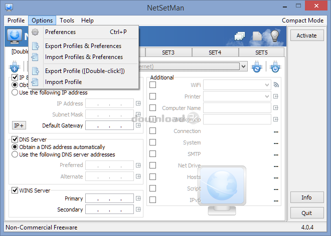This screenshot has width=331, height=236.
Task: Click the get current Subnet Mask icon
Action: tap(138, 114)
